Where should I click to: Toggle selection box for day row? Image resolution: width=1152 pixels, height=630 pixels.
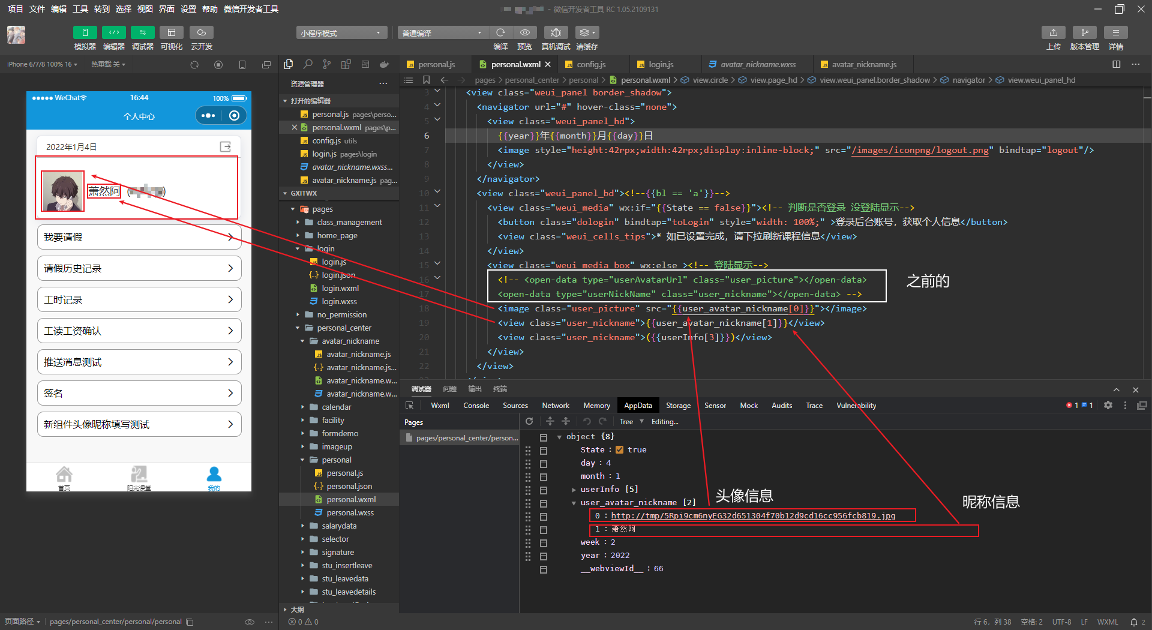point(544,465)
